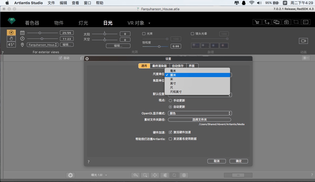Viewport: 315px width, 182px height.
Task: Close the 设置 dialog
Action: 87,59
